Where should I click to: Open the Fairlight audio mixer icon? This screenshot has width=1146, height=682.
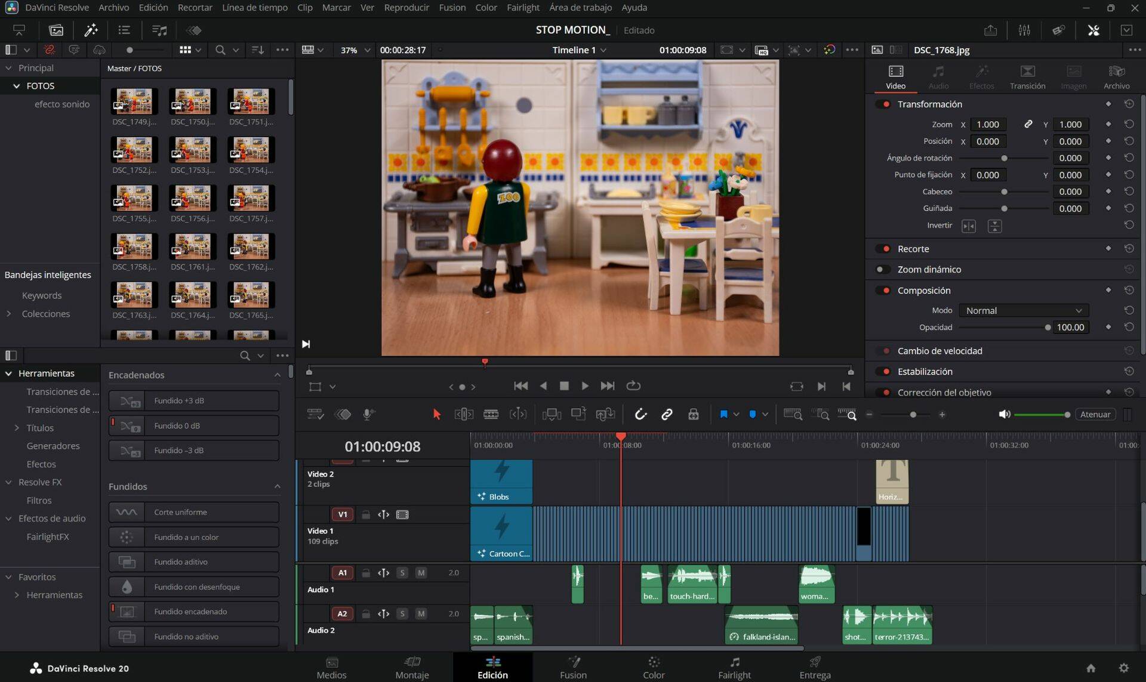(x=1024, y=30)
